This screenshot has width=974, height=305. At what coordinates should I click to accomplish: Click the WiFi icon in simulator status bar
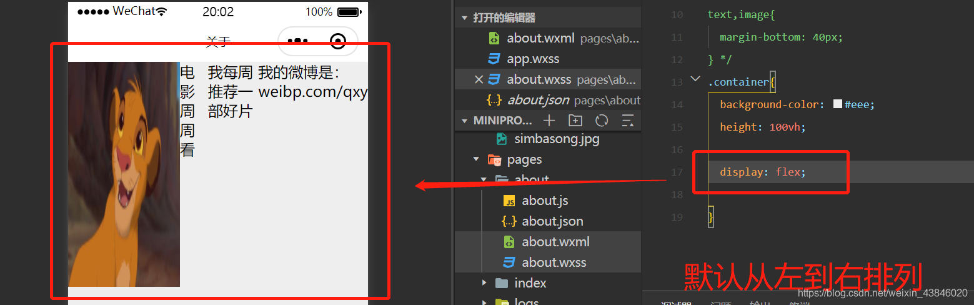(x=162, y=12)
